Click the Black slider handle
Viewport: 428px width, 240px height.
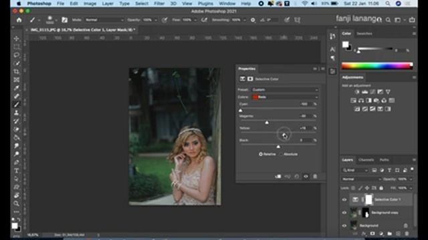(278, 147)
